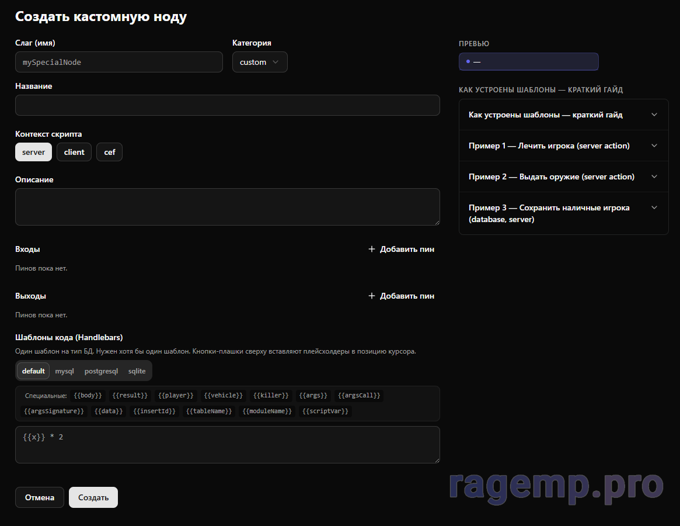Expand Пример 2 — Выдать оружие section
Screen dimensions: 680x526
[563, 177]
